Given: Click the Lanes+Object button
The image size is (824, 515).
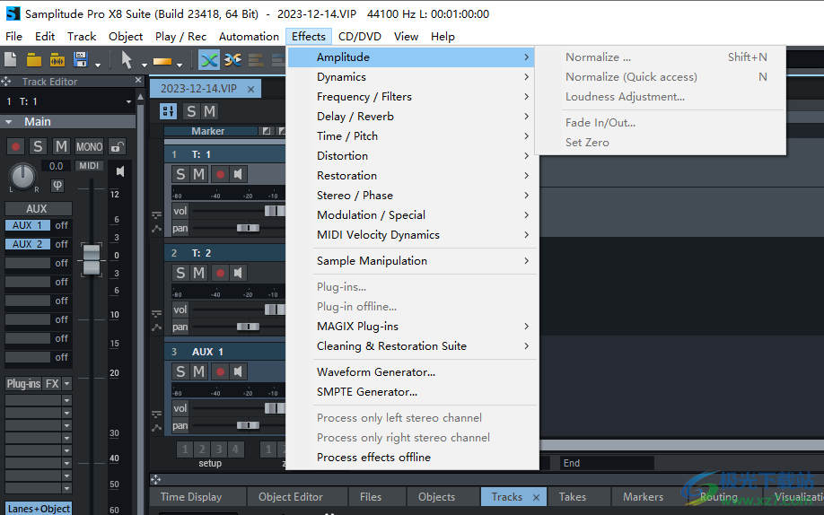Looking at the screenshot, I should point(39,509).
